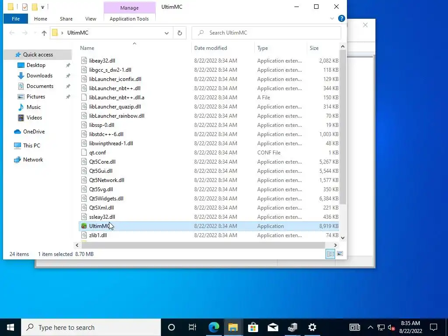
Task: Open Microsoft Store from the taskbar
Action: tap(253, 327)
